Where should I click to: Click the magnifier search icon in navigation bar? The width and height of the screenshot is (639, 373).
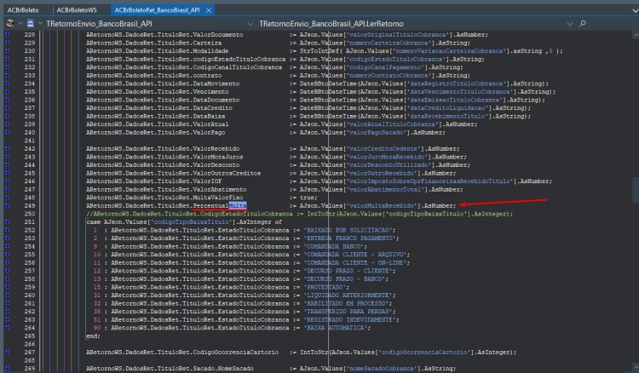tap(583, 24)
